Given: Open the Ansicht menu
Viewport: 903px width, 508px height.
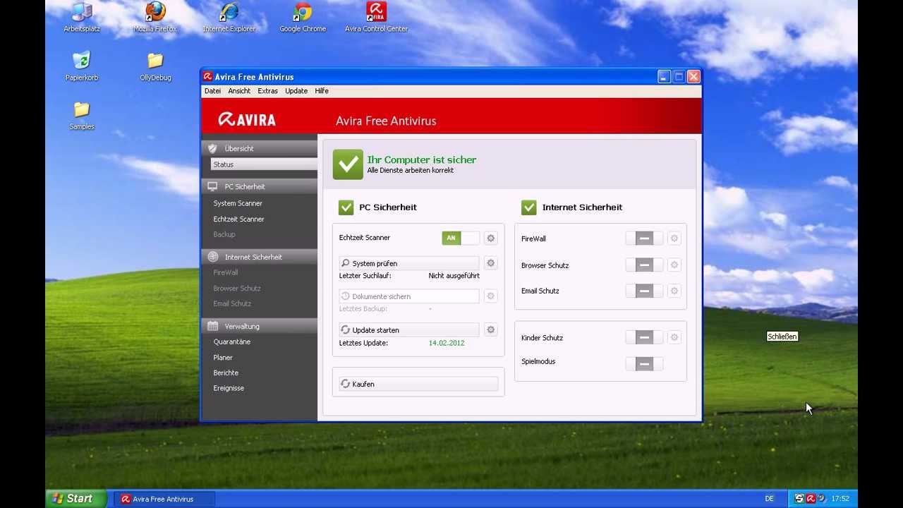Looking at the screenshot, I should point(239,91).
